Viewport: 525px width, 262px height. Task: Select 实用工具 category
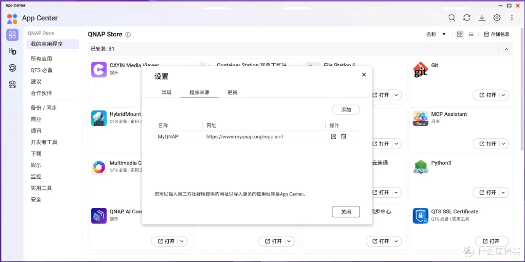tap(41, 188)
